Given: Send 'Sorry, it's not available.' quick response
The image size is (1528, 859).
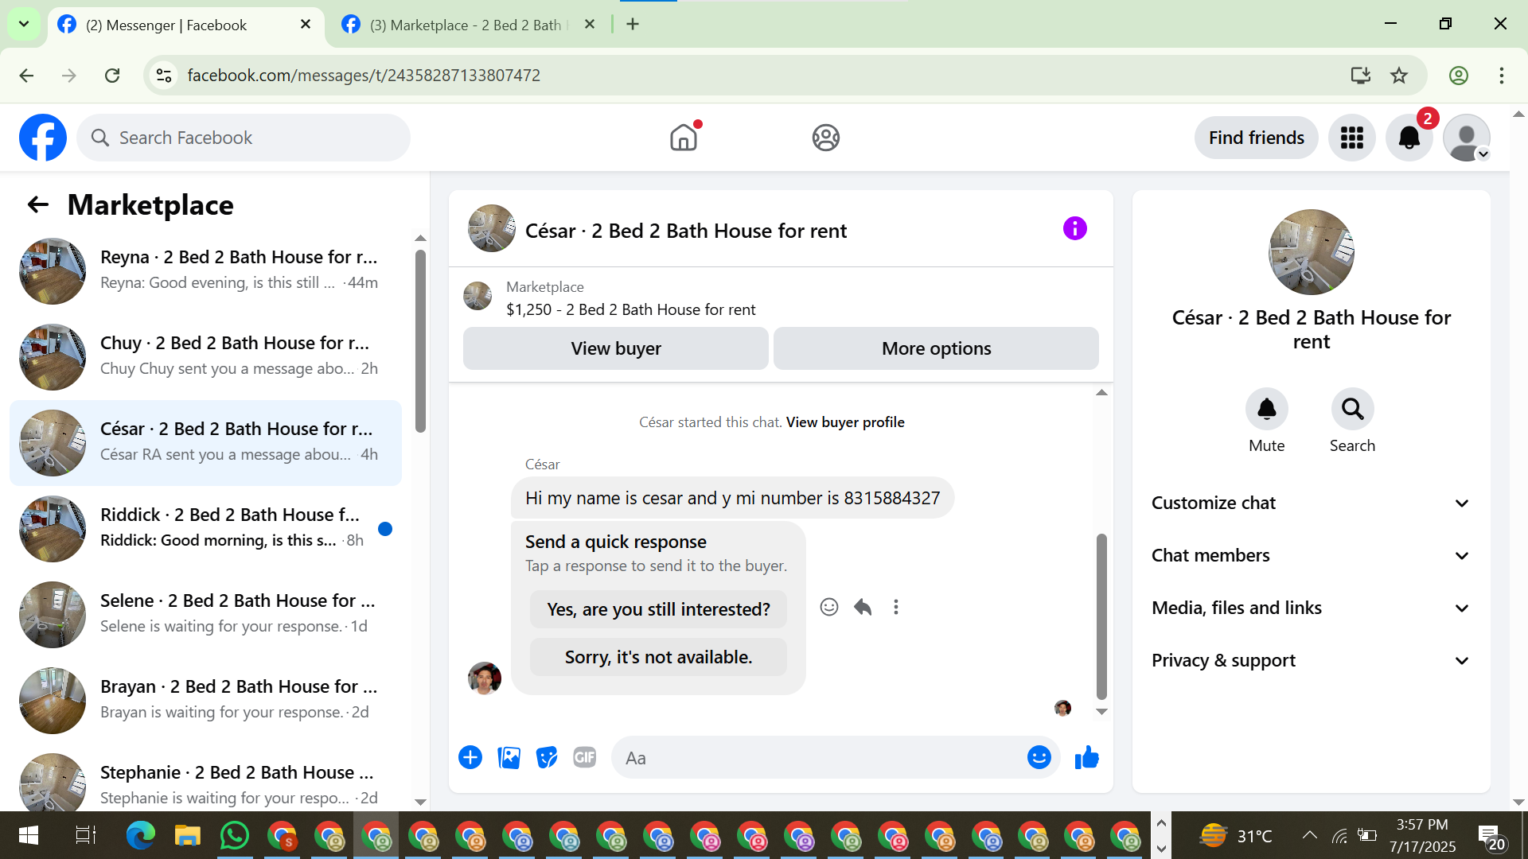Looking at the screenshot, I should pos(658,658).
